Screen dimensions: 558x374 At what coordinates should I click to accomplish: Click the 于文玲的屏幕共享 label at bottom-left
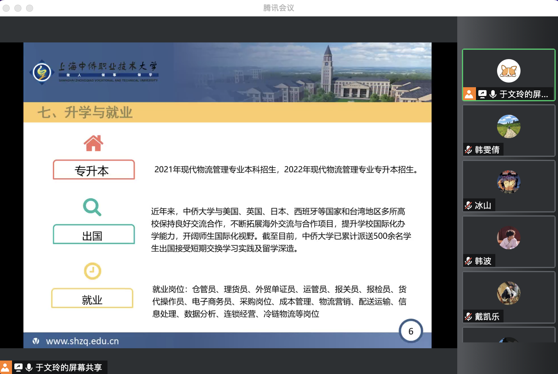[69, 367]
